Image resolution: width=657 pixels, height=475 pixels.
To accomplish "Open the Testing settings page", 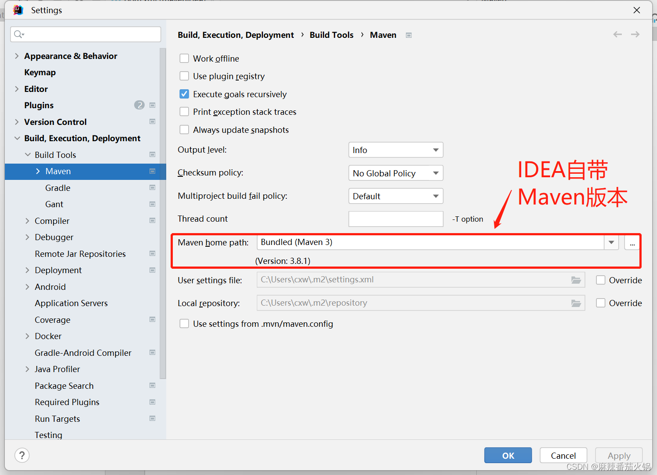I will click(48, 435).
